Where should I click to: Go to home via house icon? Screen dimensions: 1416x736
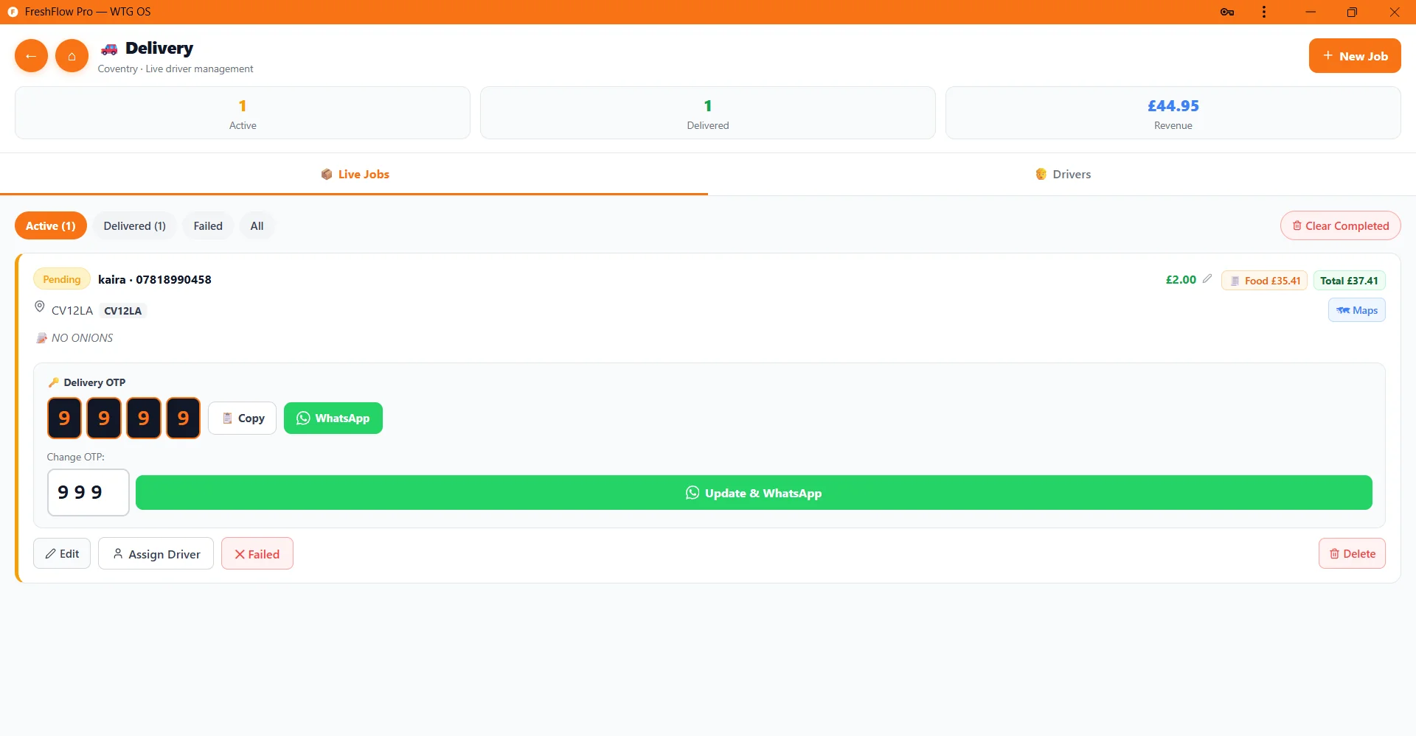click(72, 56)
